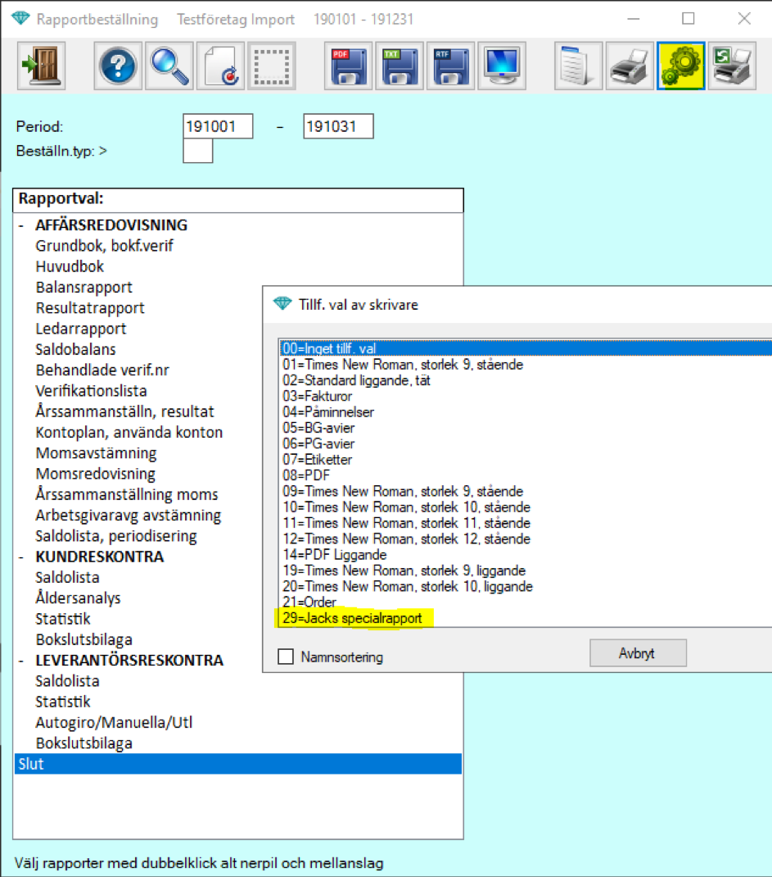Select '19=Times New Roman, storlek 9, liggande'
Screen dimensions: 772x877
404,570
